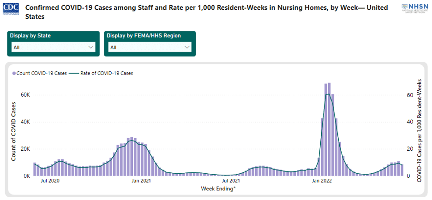Viewport: 432px width, 200px height.
Task: Click the Jul 2020 x-axis label
Action: click(x=50, y=181)
